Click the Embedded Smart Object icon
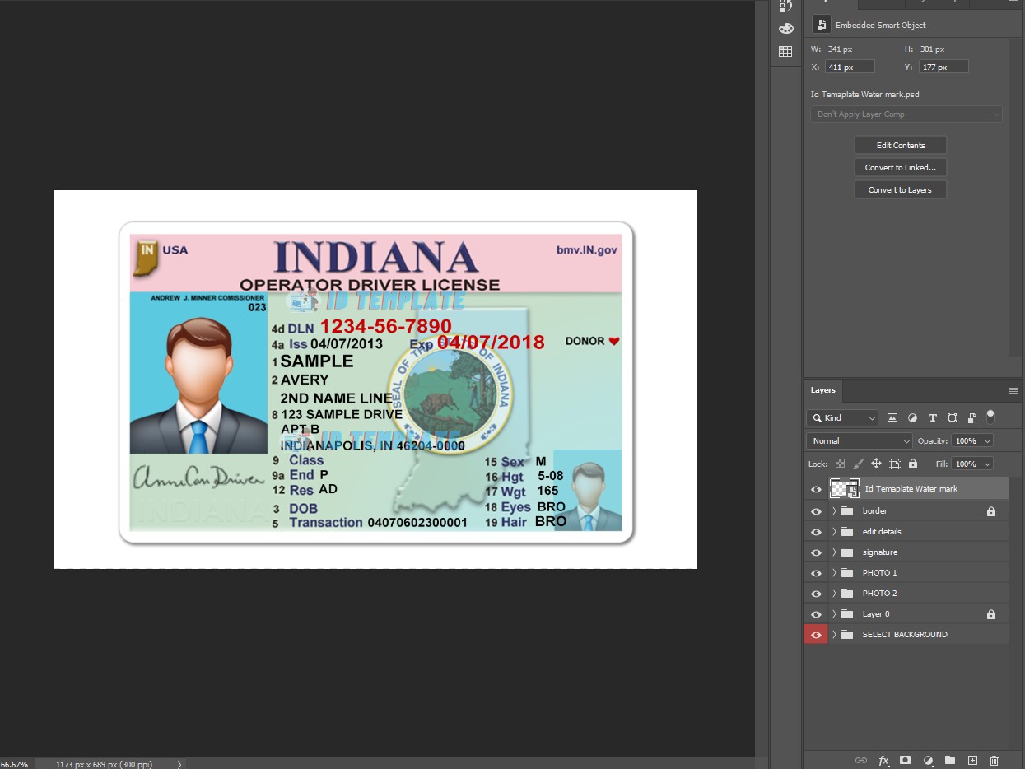 (x=821, y=25)
